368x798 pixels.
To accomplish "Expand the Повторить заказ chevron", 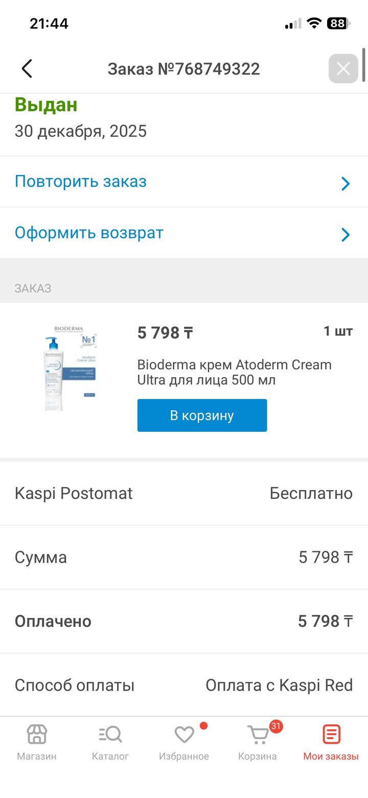I will 346,183.
